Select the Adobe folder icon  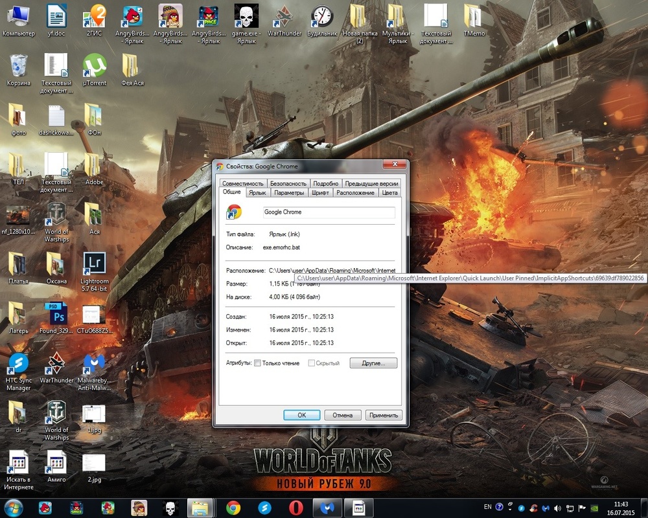[x=94, y=169]
